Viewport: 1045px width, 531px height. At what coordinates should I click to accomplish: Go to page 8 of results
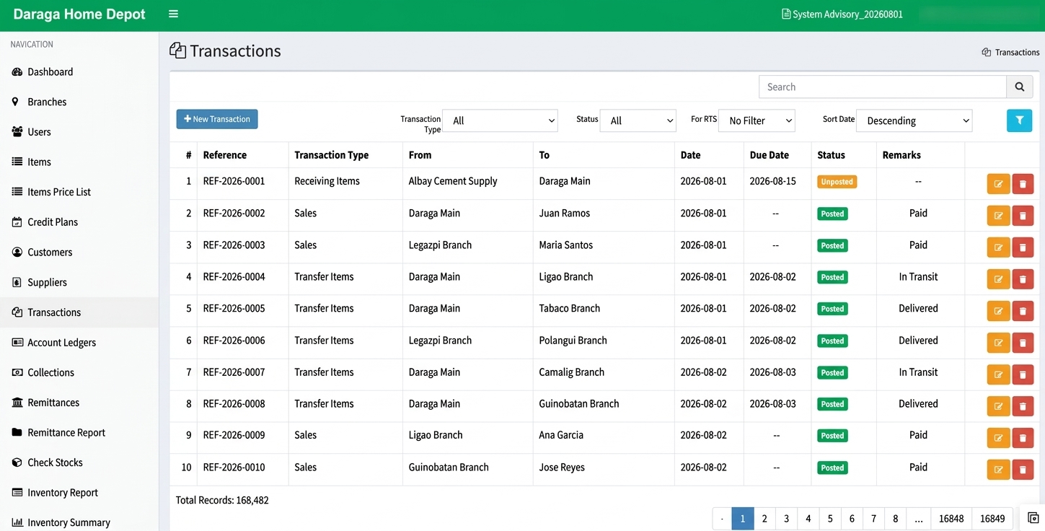click(x=896, y=519)
